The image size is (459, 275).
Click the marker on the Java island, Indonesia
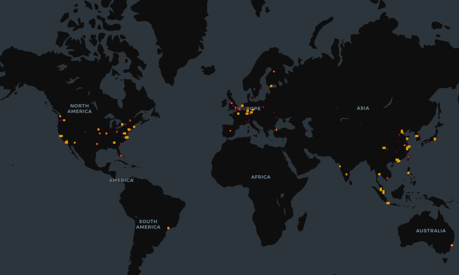pos(387,202)
